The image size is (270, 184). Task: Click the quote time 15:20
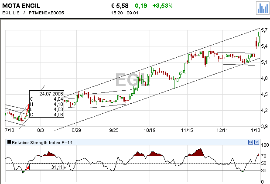tap(117, 13)
